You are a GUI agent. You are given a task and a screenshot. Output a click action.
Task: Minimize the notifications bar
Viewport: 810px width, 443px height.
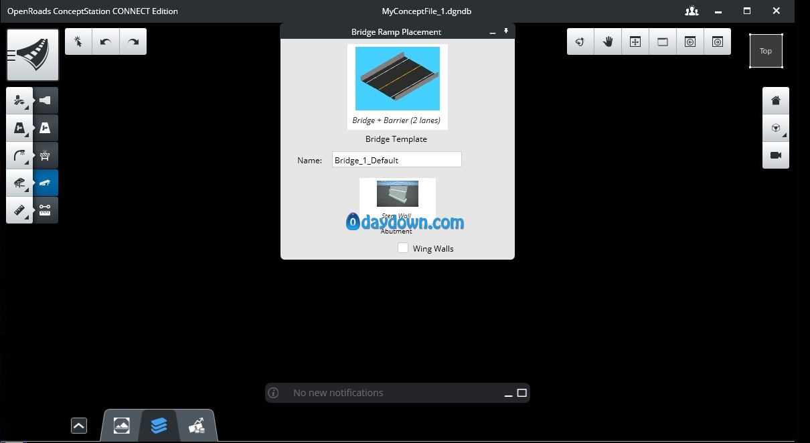509,393
